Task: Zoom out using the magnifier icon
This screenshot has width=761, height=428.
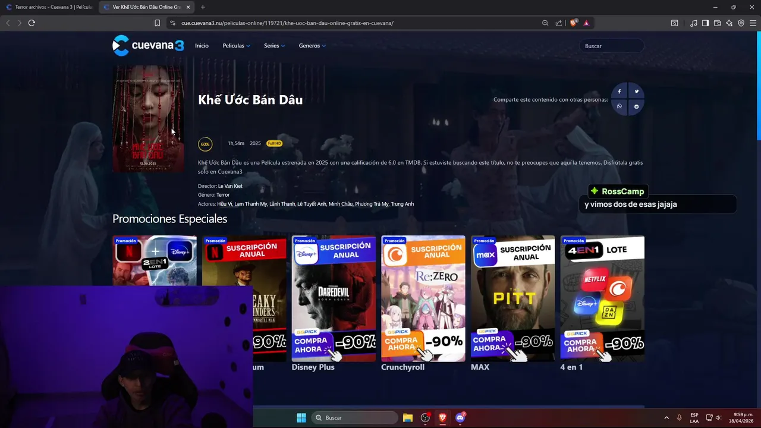Action: pos(545,23)
